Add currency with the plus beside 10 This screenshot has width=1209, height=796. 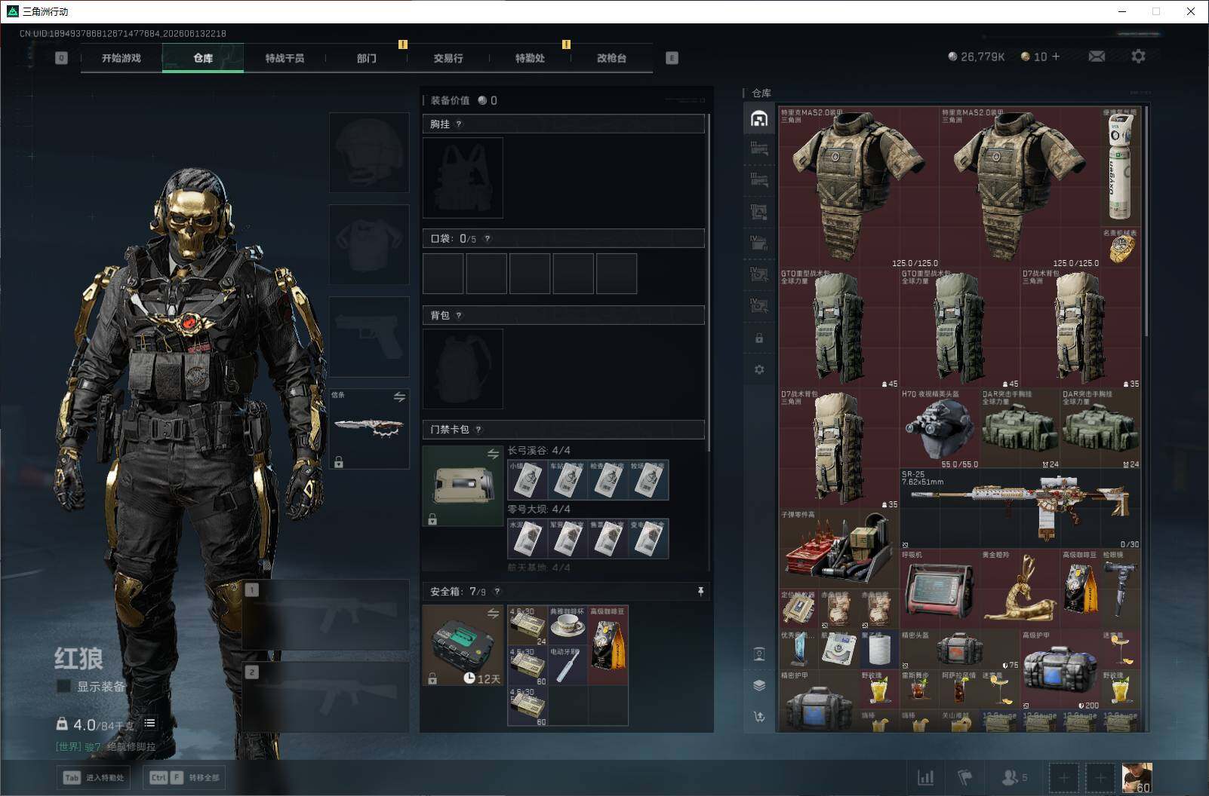(x=1056, y=57)
